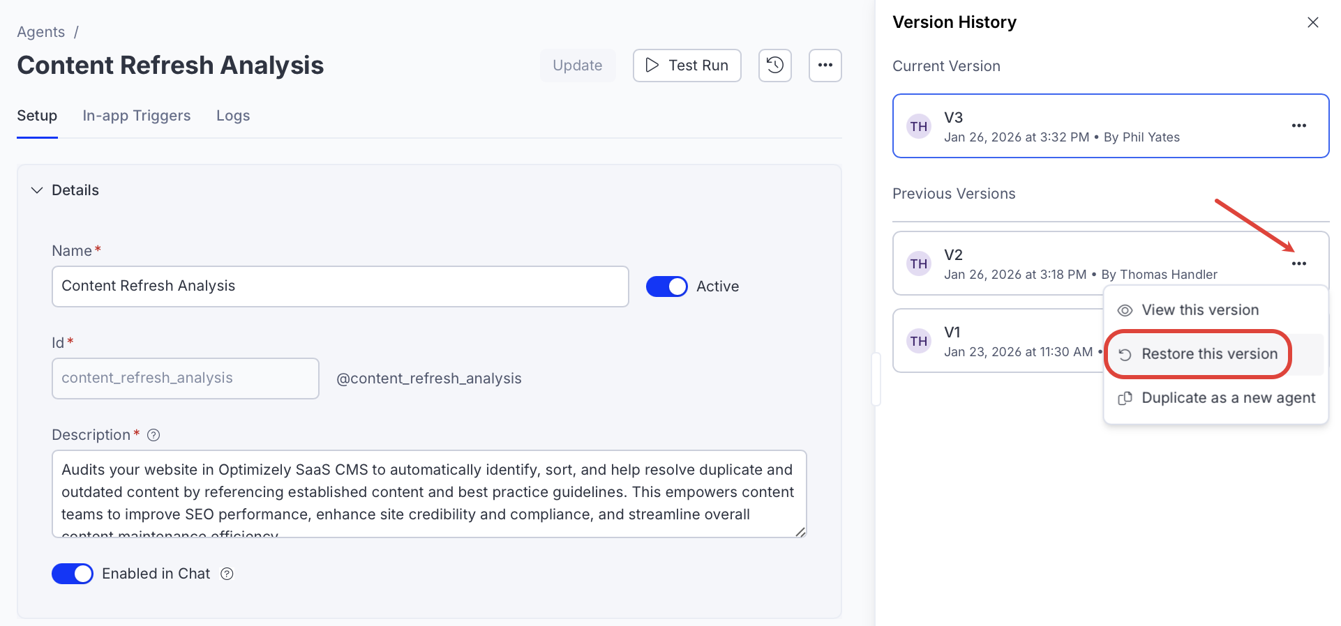Select View this version
Image resolution: width=1341 pixels, height=626 pixels.
coord(1199,310)
